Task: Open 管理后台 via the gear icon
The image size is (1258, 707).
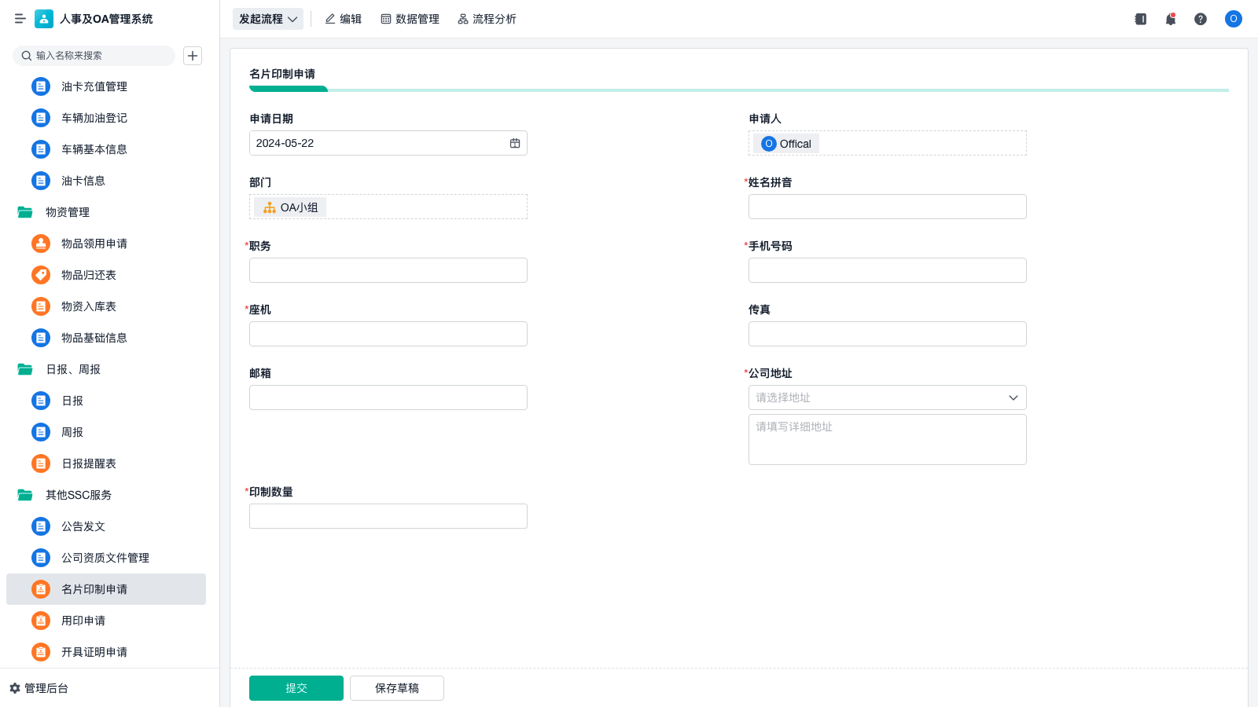Action: (15, 688)
